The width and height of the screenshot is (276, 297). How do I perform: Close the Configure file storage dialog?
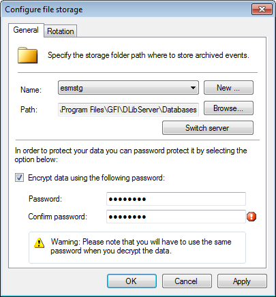click(x=262, y=10)
